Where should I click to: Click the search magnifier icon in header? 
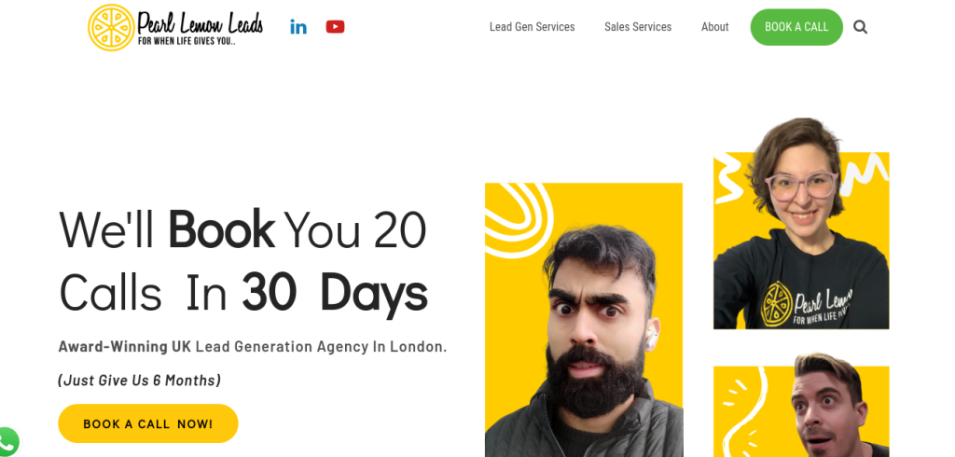(x=860, y=27)
